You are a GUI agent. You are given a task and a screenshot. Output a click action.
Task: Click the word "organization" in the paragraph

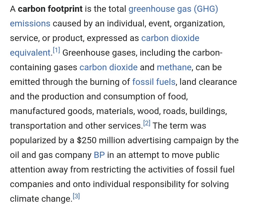(199, 24)
